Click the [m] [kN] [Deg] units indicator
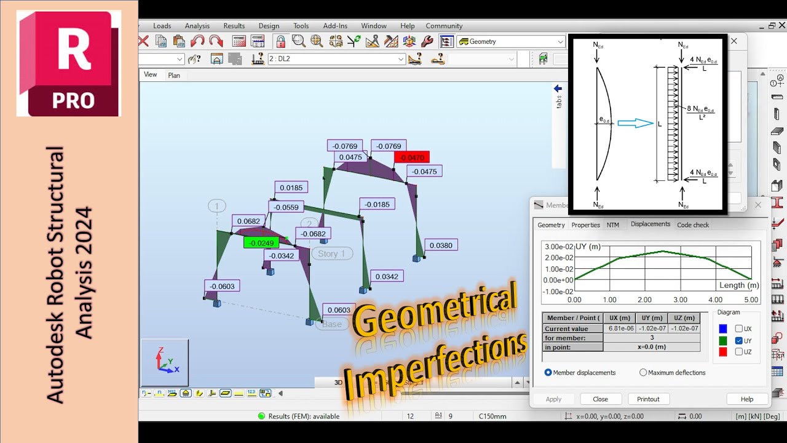 point(757,417)
